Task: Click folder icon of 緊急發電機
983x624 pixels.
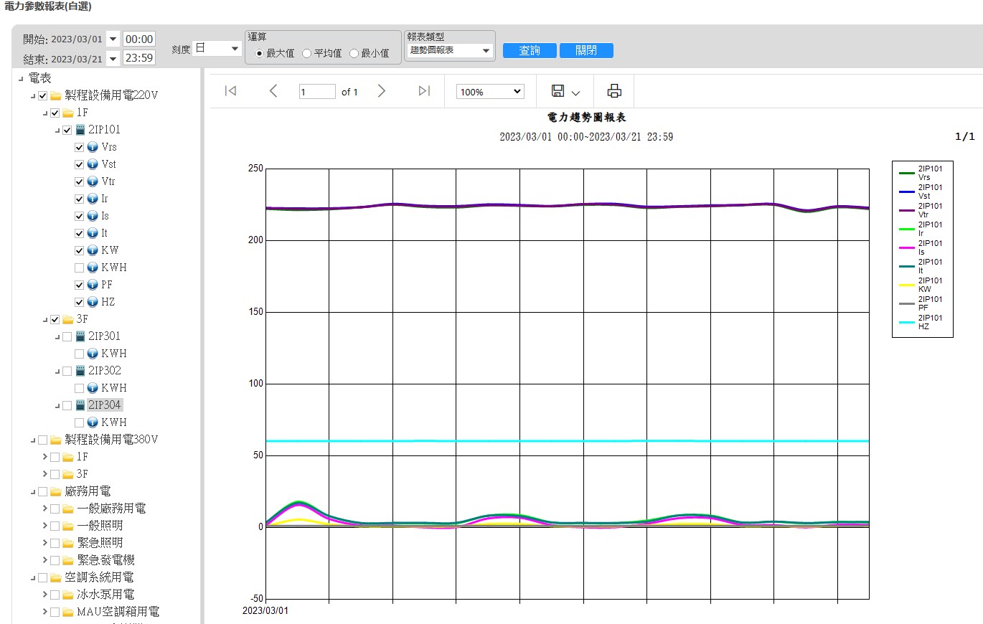Action: 68,560
